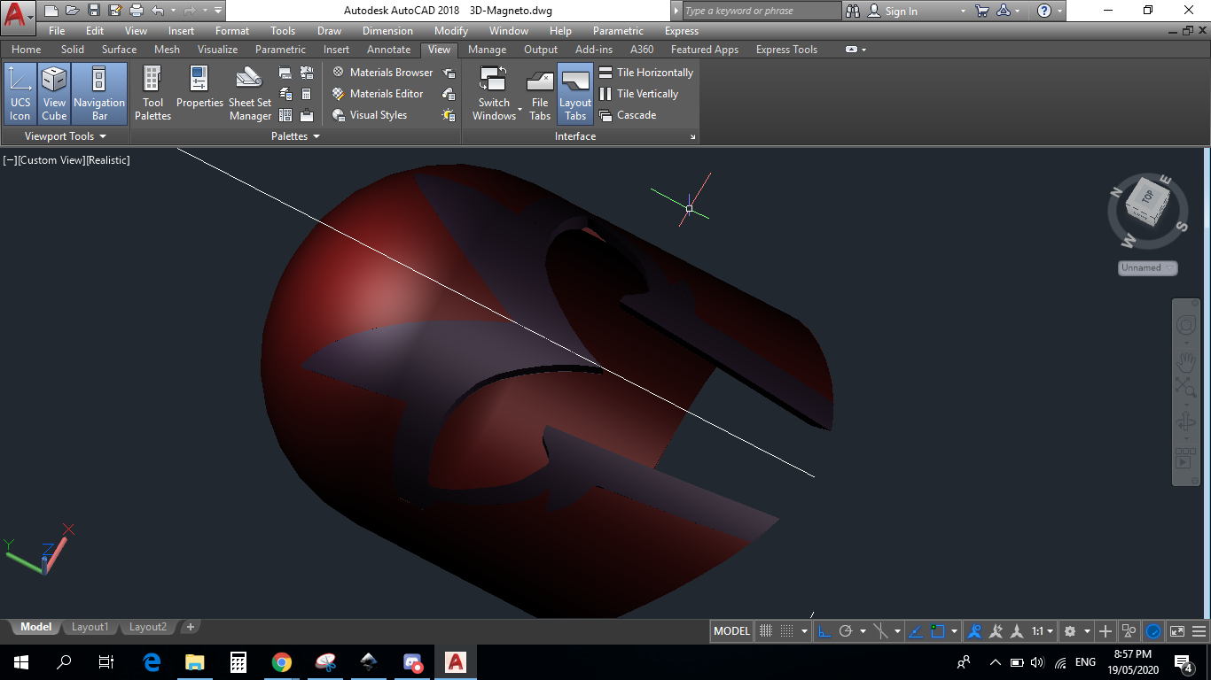Click the Open file folder icon
Image resolution: width=1211 pixels, height=680 pixels.
(72, 11)
